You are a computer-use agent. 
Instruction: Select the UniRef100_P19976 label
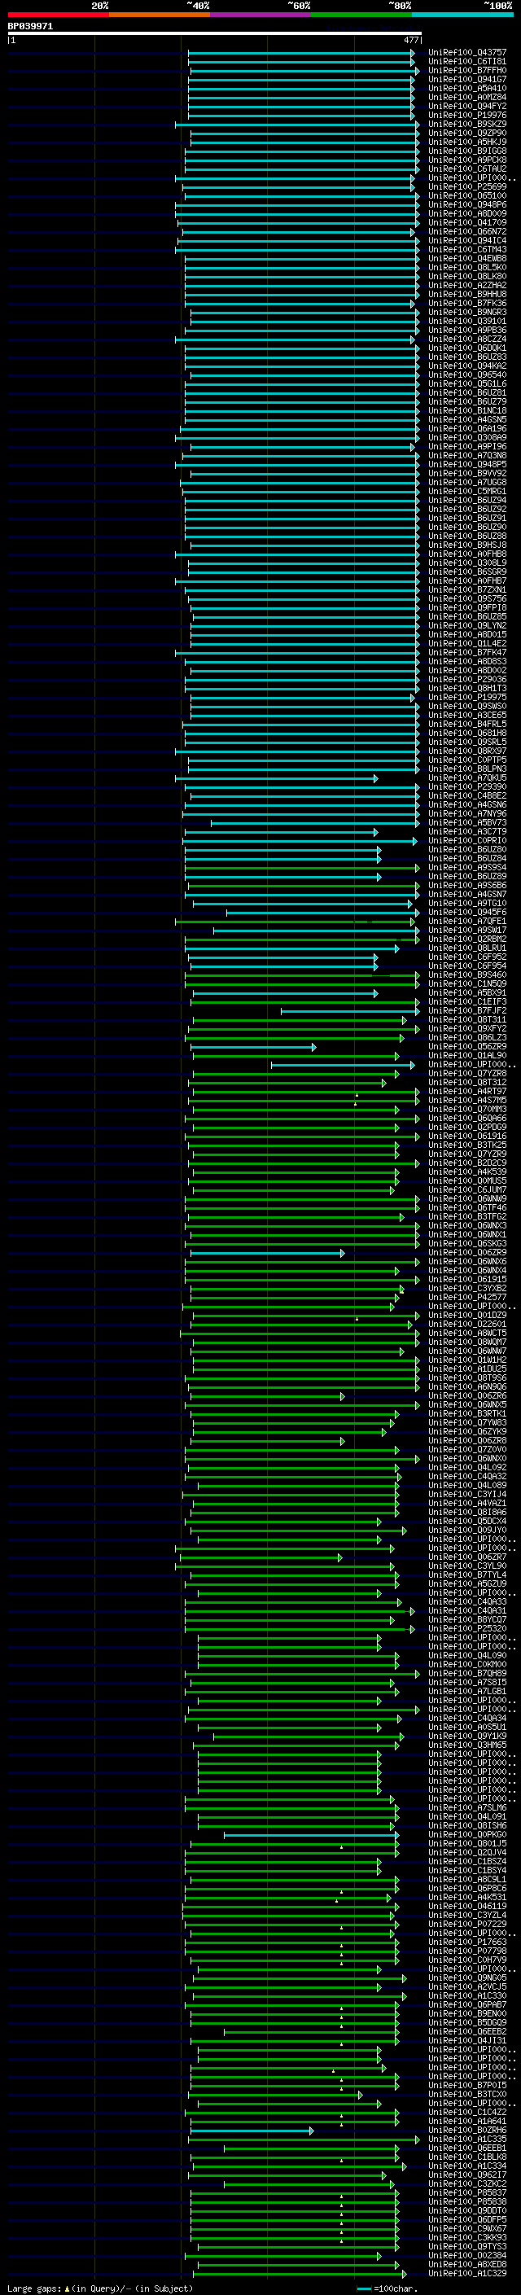[x=467, y=115]
